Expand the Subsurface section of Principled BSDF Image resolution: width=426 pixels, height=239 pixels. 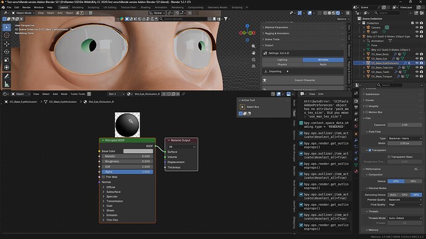pos(113,192)
